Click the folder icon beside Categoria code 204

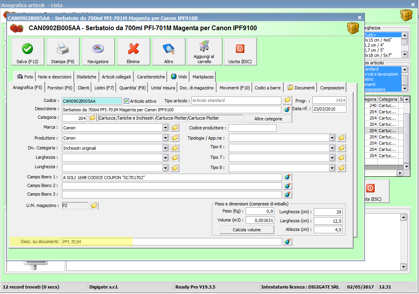[92, 118]
